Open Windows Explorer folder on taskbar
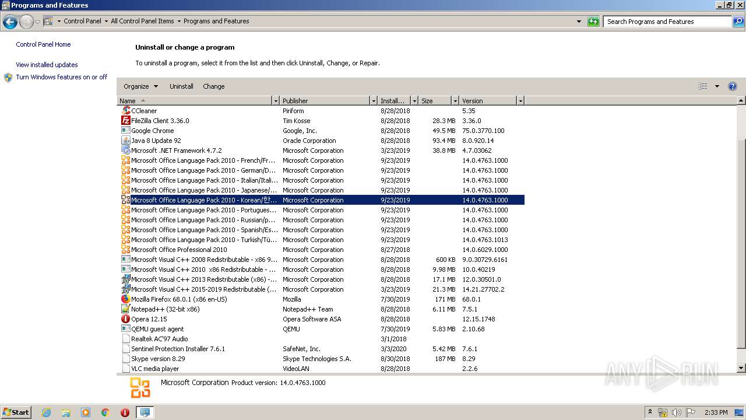The image size is (746, 420). pyautogui.click(x=66, y=412)
